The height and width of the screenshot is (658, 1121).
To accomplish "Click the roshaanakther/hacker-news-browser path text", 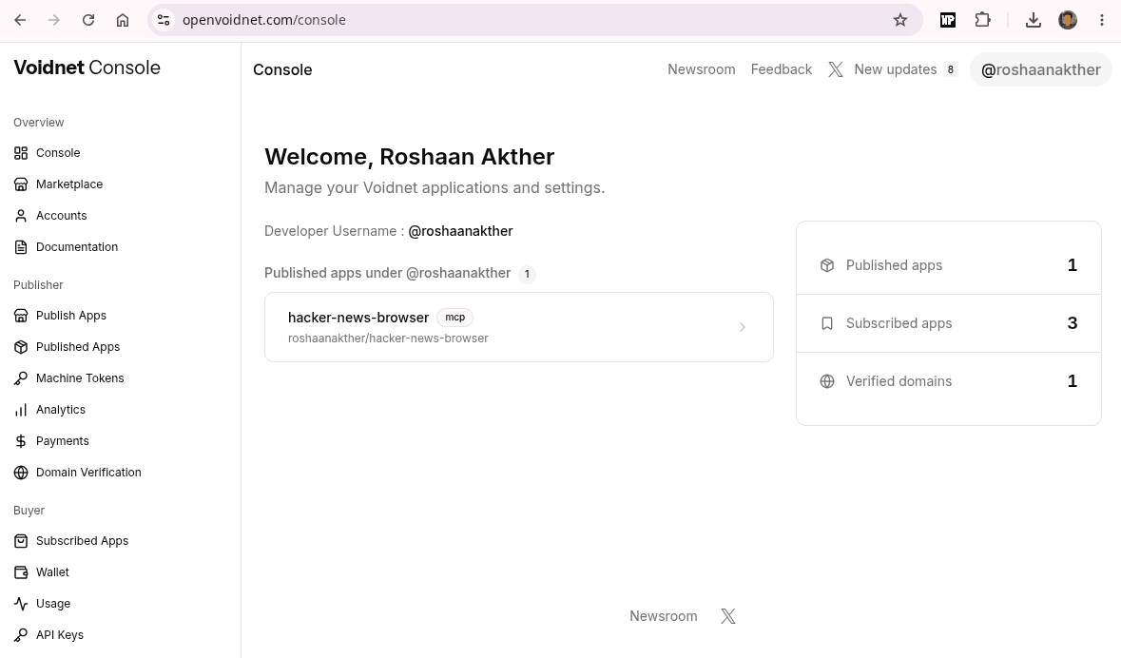I will [388, 339].
